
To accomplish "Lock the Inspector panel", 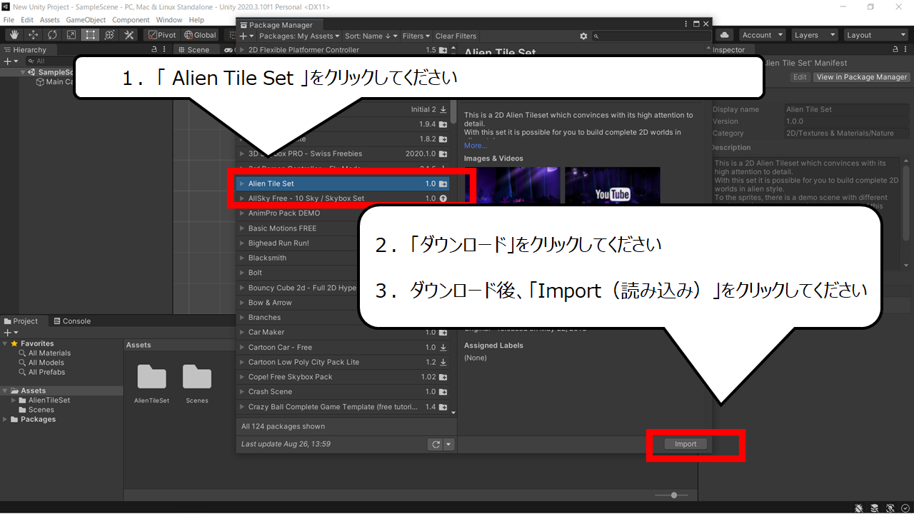I will coord(896,50).
